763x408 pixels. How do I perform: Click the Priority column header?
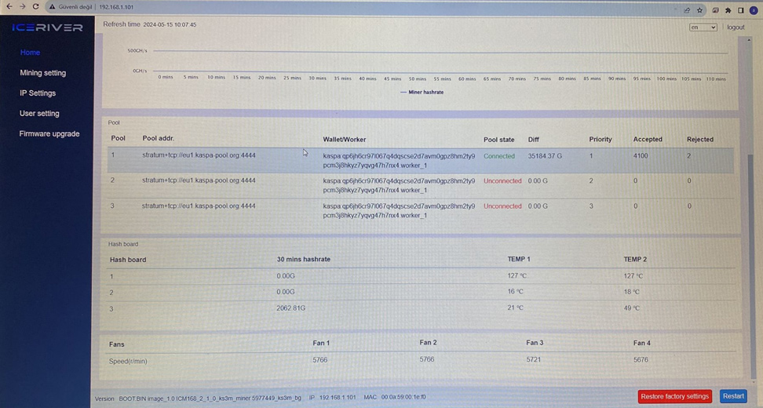(x=601, y=139)
